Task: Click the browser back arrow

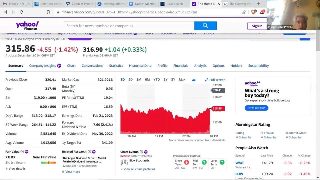Action: [5, 12]
